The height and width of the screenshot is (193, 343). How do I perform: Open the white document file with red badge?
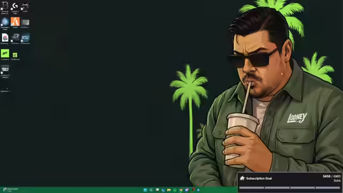5,38
